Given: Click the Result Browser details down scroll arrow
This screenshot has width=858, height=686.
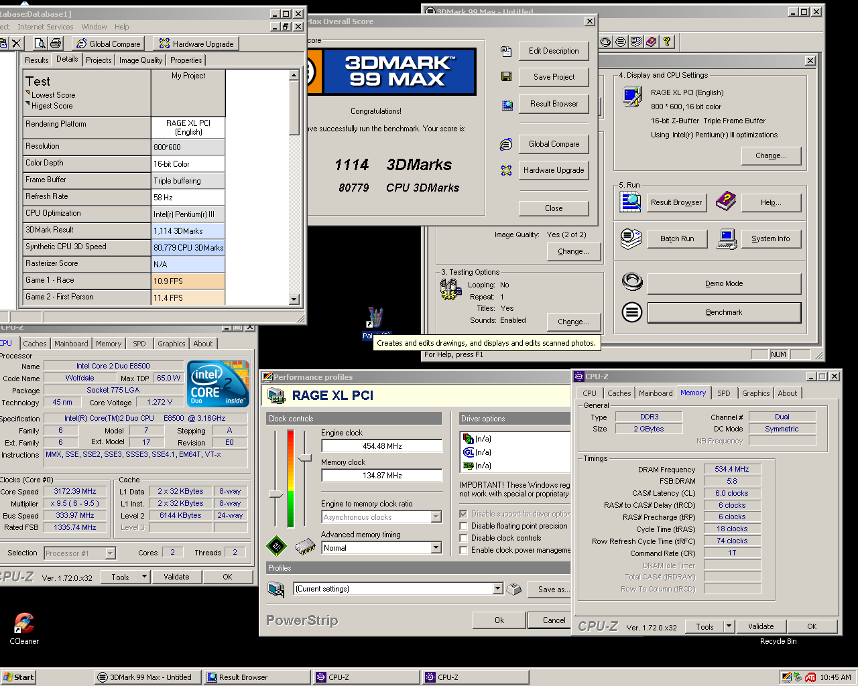Looking at the screenshot, I should click(294, 299).
